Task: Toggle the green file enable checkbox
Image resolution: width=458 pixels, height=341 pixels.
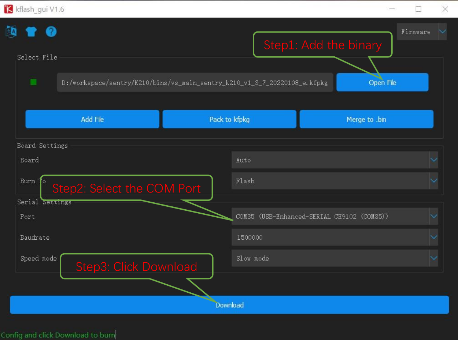Action: [33, 82]
